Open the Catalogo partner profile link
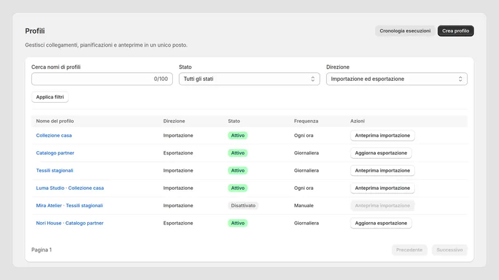The image size is (499, 280). [55, 152]
